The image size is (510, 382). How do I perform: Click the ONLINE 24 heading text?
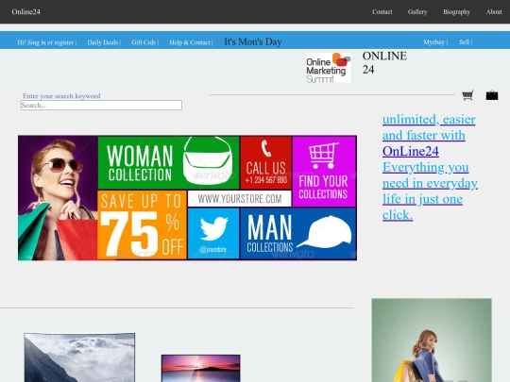tap(384, 62)
